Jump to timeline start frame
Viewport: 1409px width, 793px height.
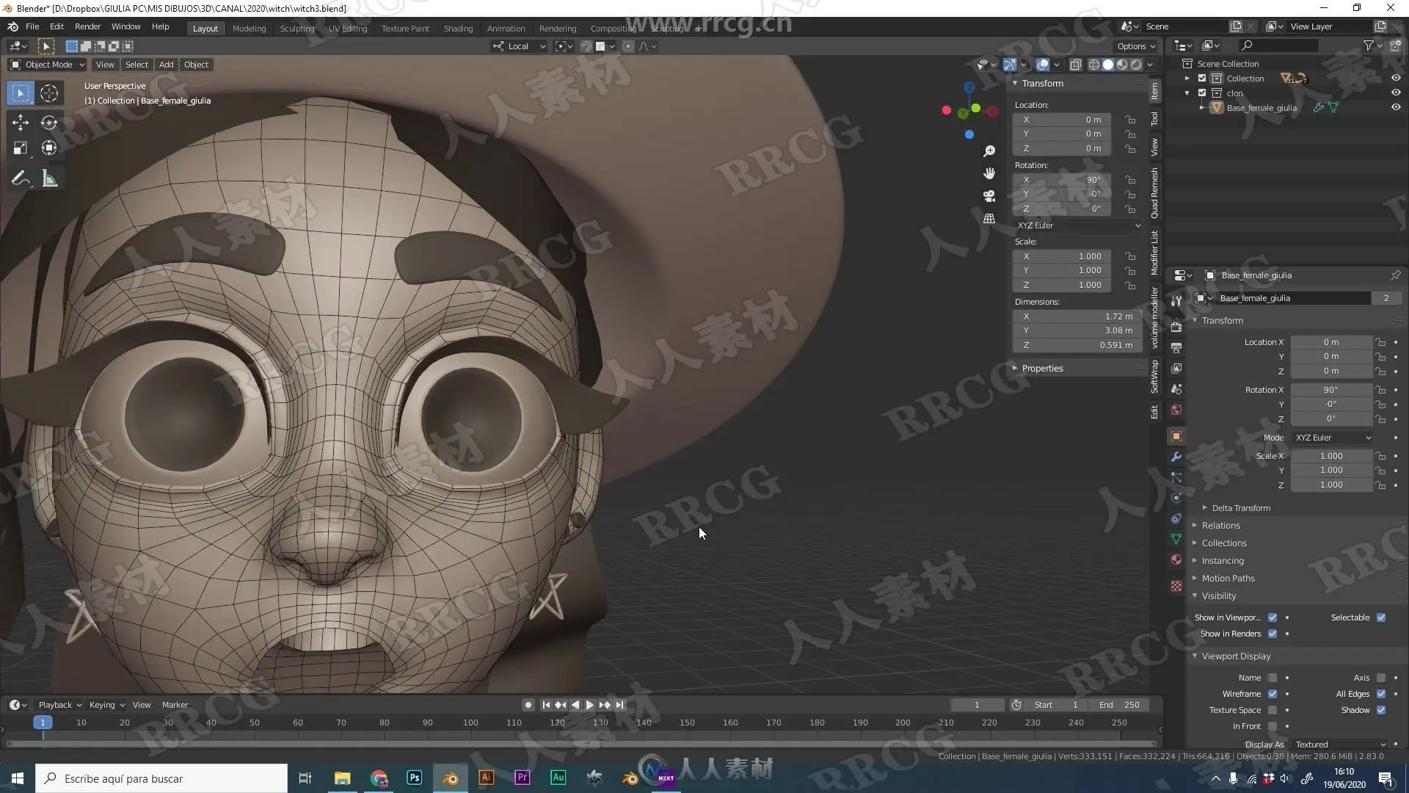(x=546, y=705)
